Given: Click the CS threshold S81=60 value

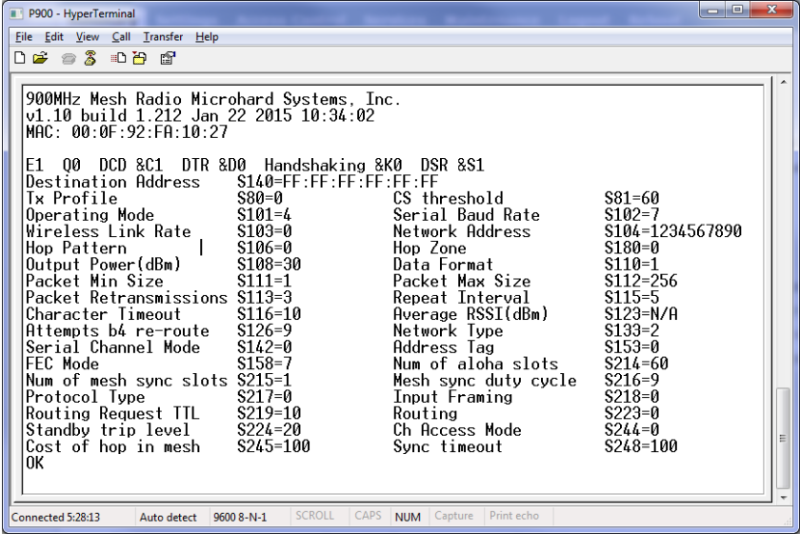Looking at the screenshot, I should tap(631, 198).
